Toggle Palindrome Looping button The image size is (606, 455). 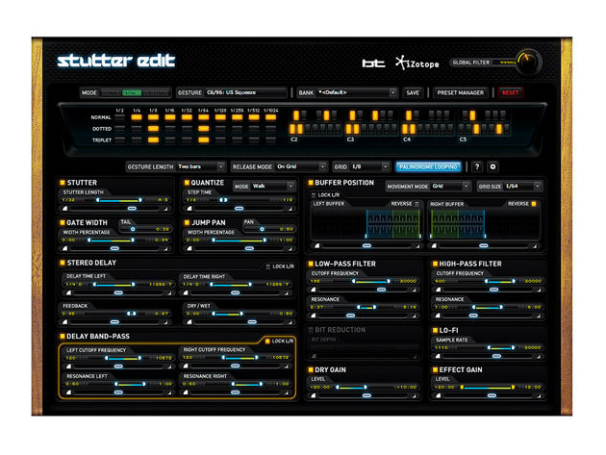(428, 166)
